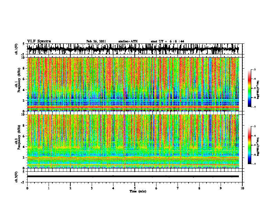Click the ch.2 colorbar "-3" tick label
The image size is (273, 211).
(254, 127)
